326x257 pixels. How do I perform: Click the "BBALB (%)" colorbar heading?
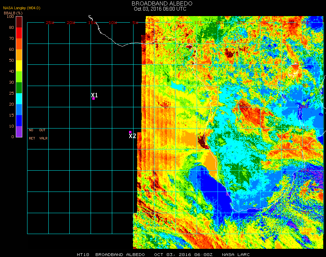tap(13, 13)
